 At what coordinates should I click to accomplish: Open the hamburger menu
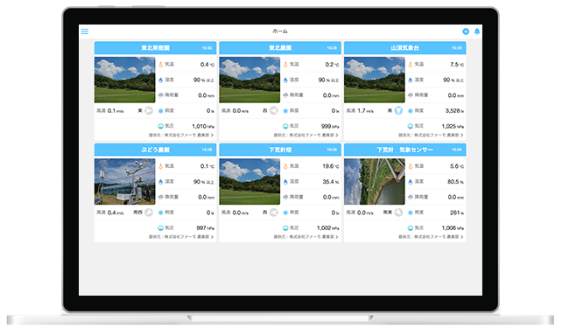[85, 31]
